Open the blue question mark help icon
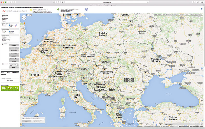 click(86, 9)
